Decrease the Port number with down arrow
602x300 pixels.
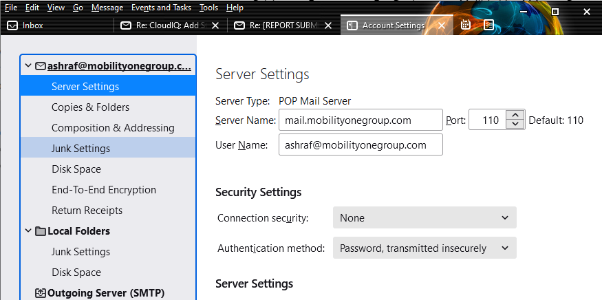(x=515, y=125)
